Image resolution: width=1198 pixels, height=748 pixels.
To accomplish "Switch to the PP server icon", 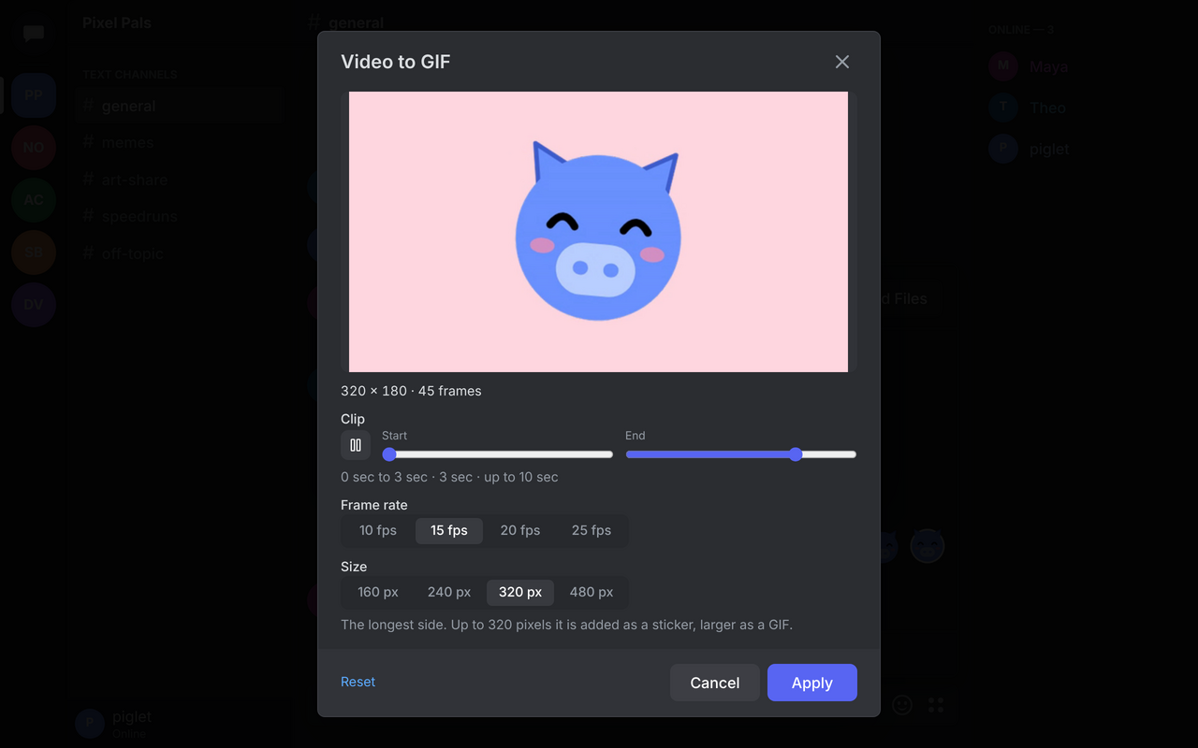I will pyautogui.click(x=34, y=95).
